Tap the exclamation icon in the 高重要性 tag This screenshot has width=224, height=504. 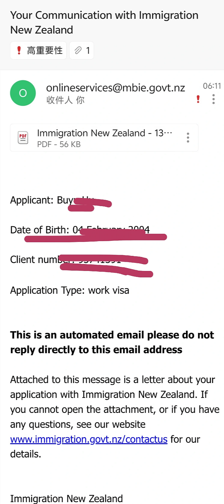[x=19, y=51]
